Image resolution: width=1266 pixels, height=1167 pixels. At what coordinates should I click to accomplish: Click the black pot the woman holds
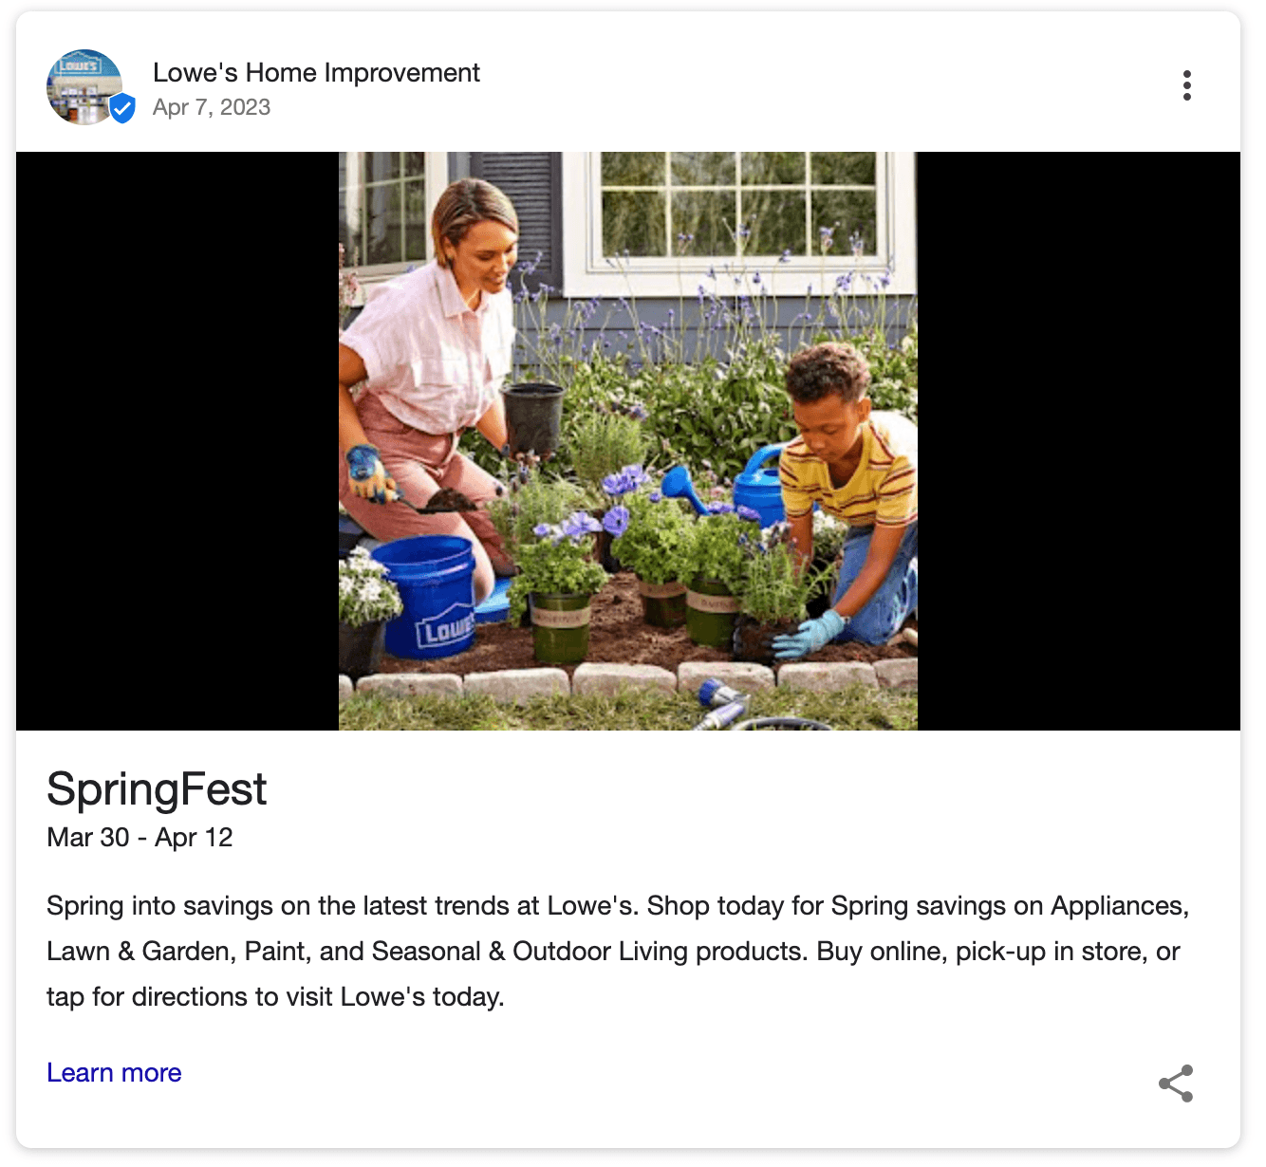pos(532,417)
